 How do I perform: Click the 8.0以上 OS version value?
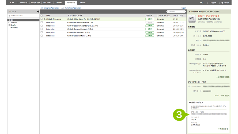(x=206, y=45)
